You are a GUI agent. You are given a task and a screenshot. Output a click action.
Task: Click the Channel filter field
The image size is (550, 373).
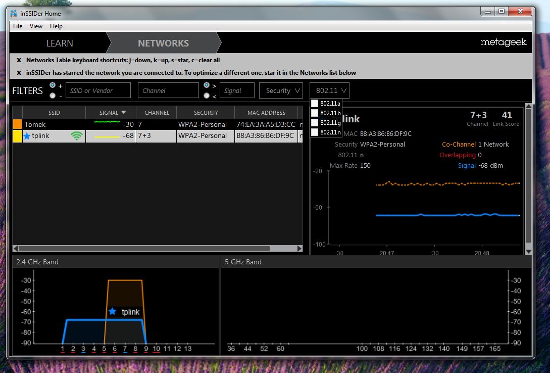tap(168, 90)
